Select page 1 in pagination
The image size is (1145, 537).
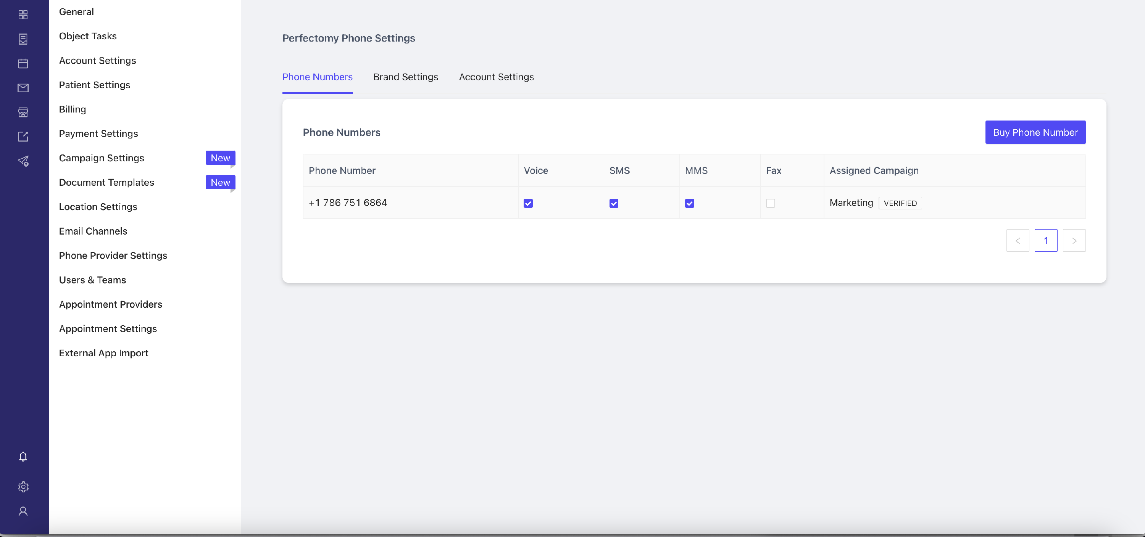(1046, 241)
